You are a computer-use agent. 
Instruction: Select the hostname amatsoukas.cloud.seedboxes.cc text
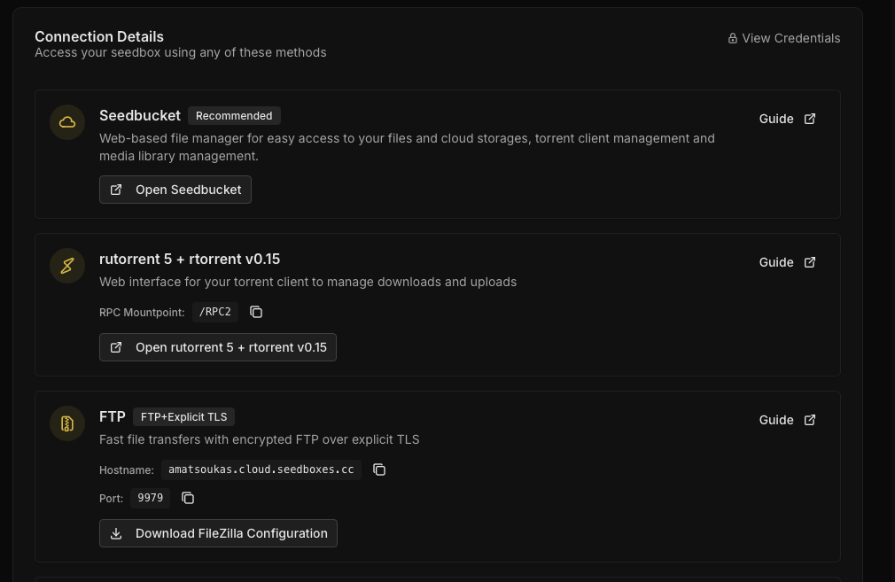pos(261,469)
